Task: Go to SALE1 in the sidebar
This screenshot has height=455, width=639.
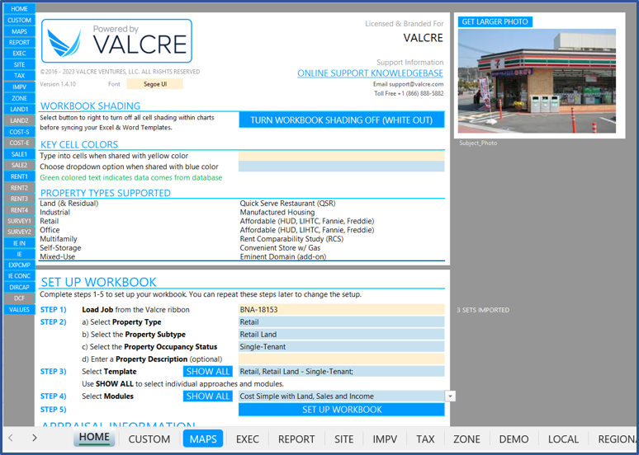Action: 19,154
